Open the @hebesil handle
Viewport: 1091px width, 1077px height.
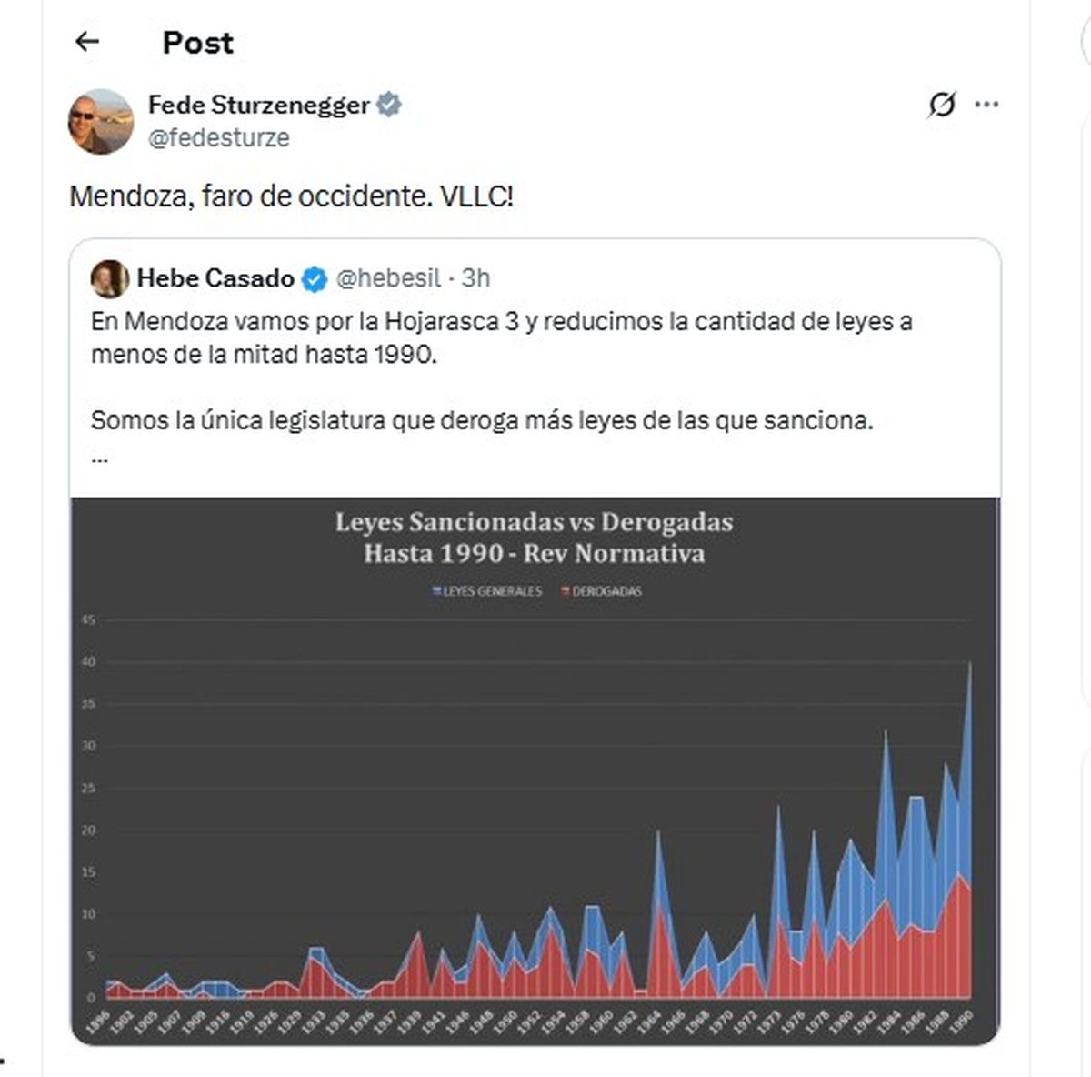[x=388, y=278]
